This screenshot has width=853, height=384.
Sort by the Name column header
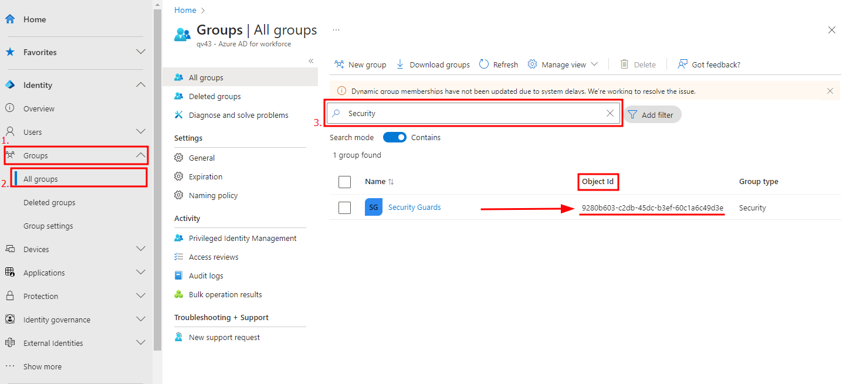pos(379,182)
